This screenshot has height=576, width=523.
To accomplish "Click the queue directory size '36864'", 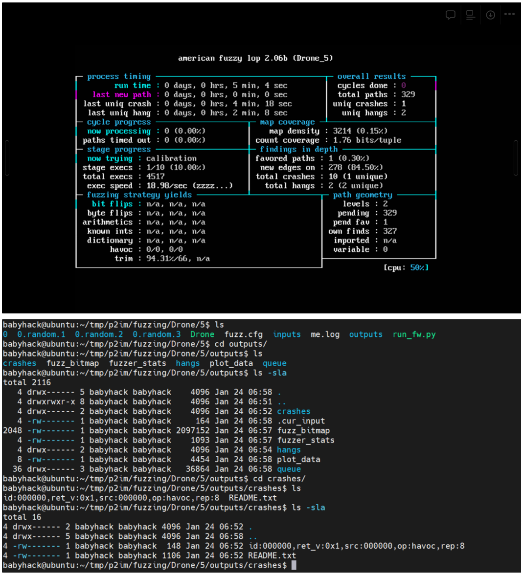I will (x=197, y=469).
